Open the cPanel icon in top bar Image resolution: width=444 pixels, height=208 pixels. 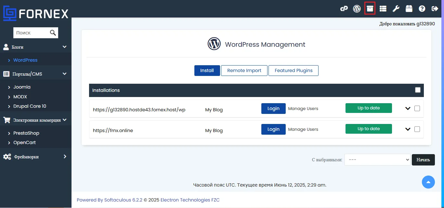[344, 9]
